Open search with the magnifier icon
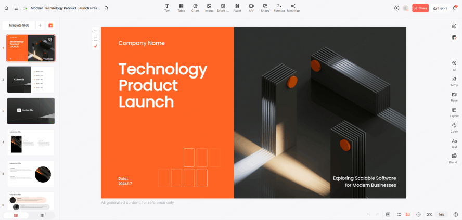This screenshot has height=220, width=462. [106, 8]
